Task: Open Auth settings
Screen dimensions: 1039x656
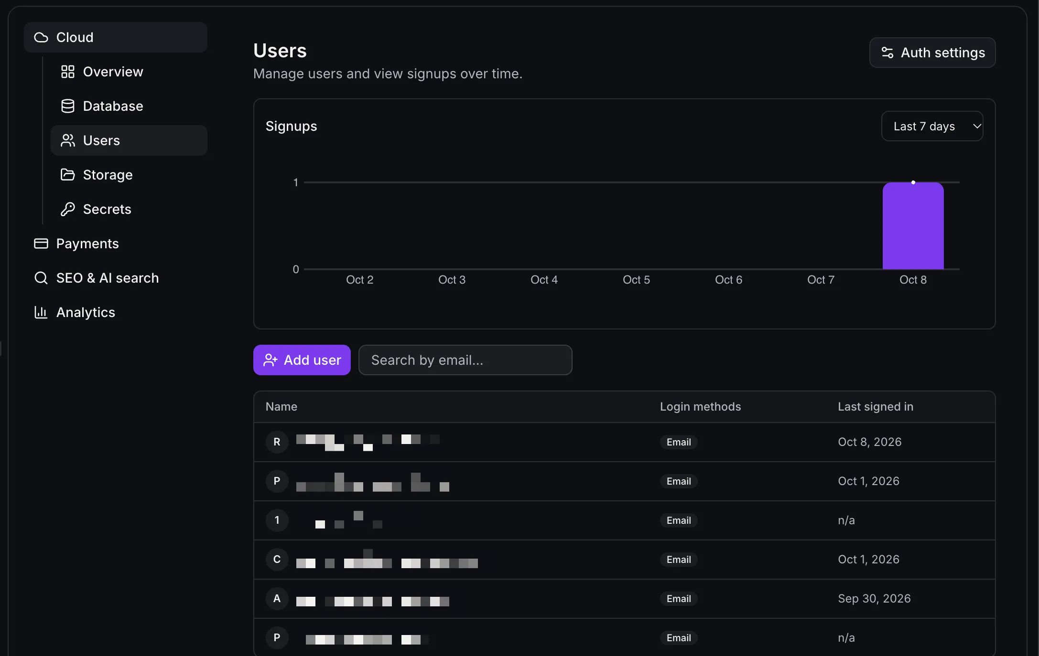Action: (x=932, y=53)
